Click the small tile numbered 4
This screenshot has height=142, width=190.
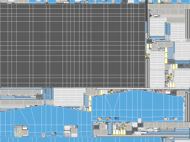95,123
